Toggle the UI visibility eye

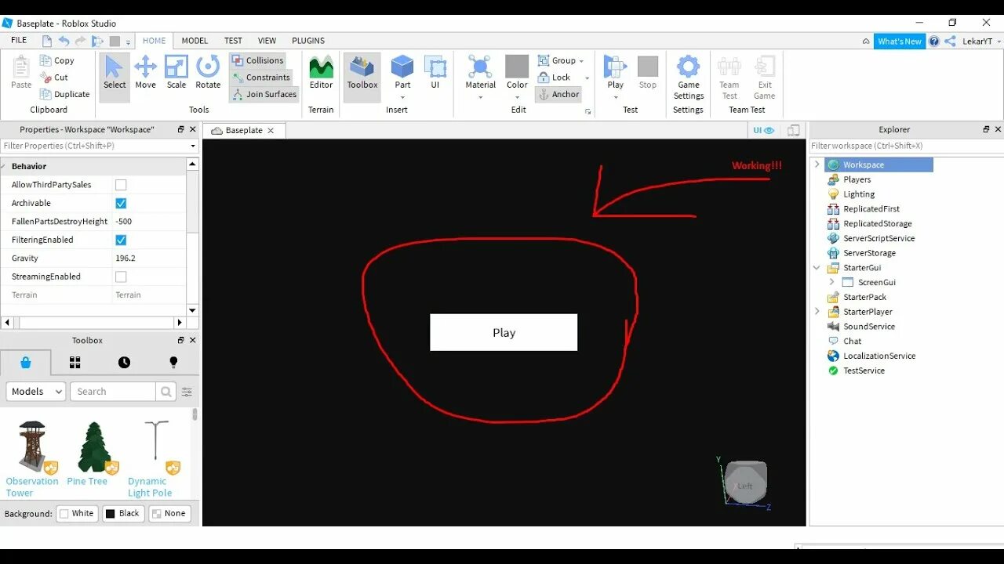763,130
